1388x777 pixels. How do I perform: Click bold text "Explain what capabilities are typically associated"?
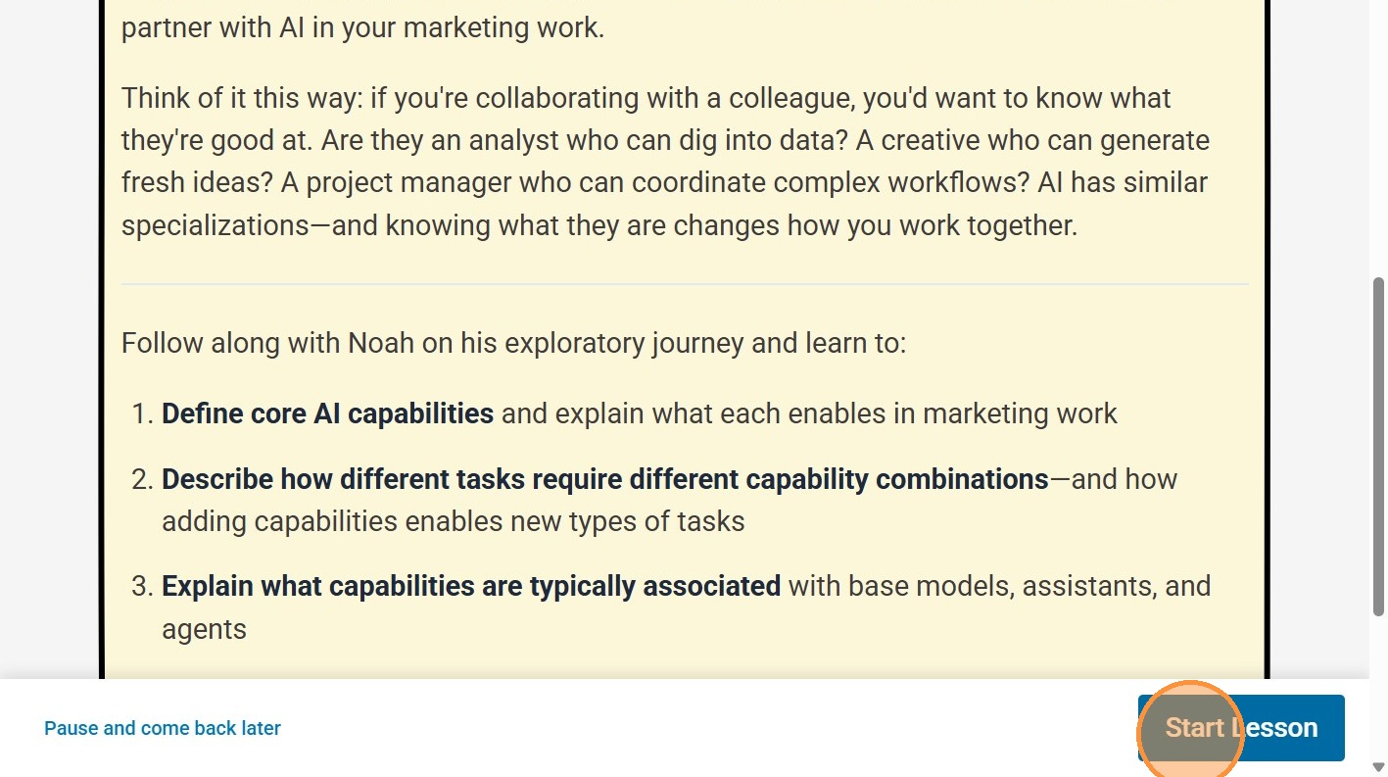coord(470,586)
